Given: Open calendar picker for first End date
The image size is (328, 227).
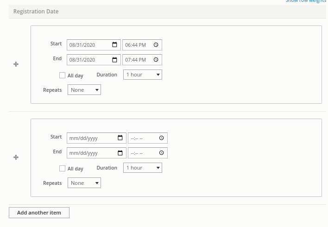Looking at the screenshot, I should pyautogui.click(x=114, y=60).
